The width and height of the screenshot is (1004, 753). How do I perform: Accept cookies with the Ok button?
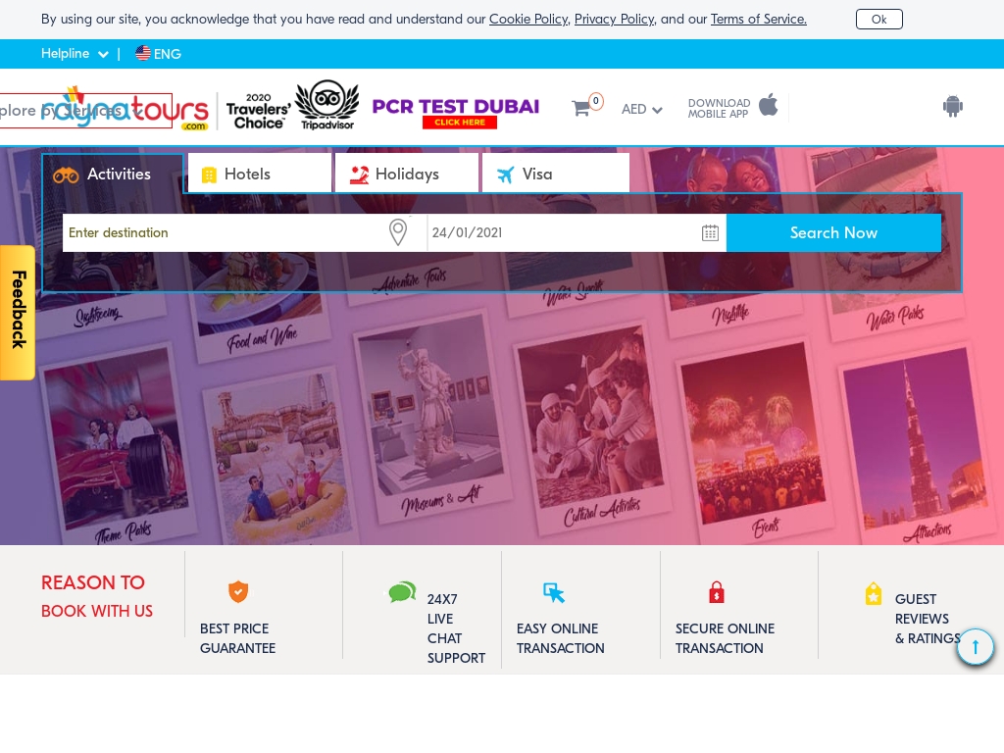point(879,20)
